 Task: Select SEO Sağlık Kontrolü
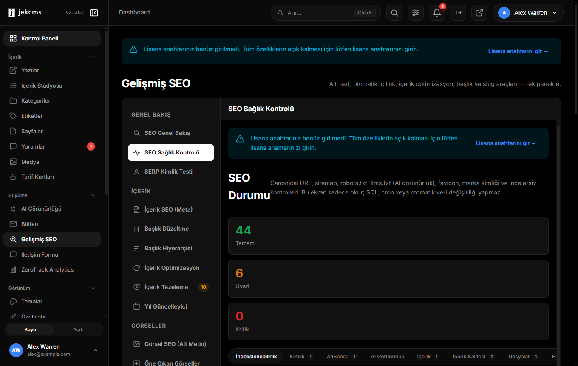pyautogui.click(x=171, y=152)
